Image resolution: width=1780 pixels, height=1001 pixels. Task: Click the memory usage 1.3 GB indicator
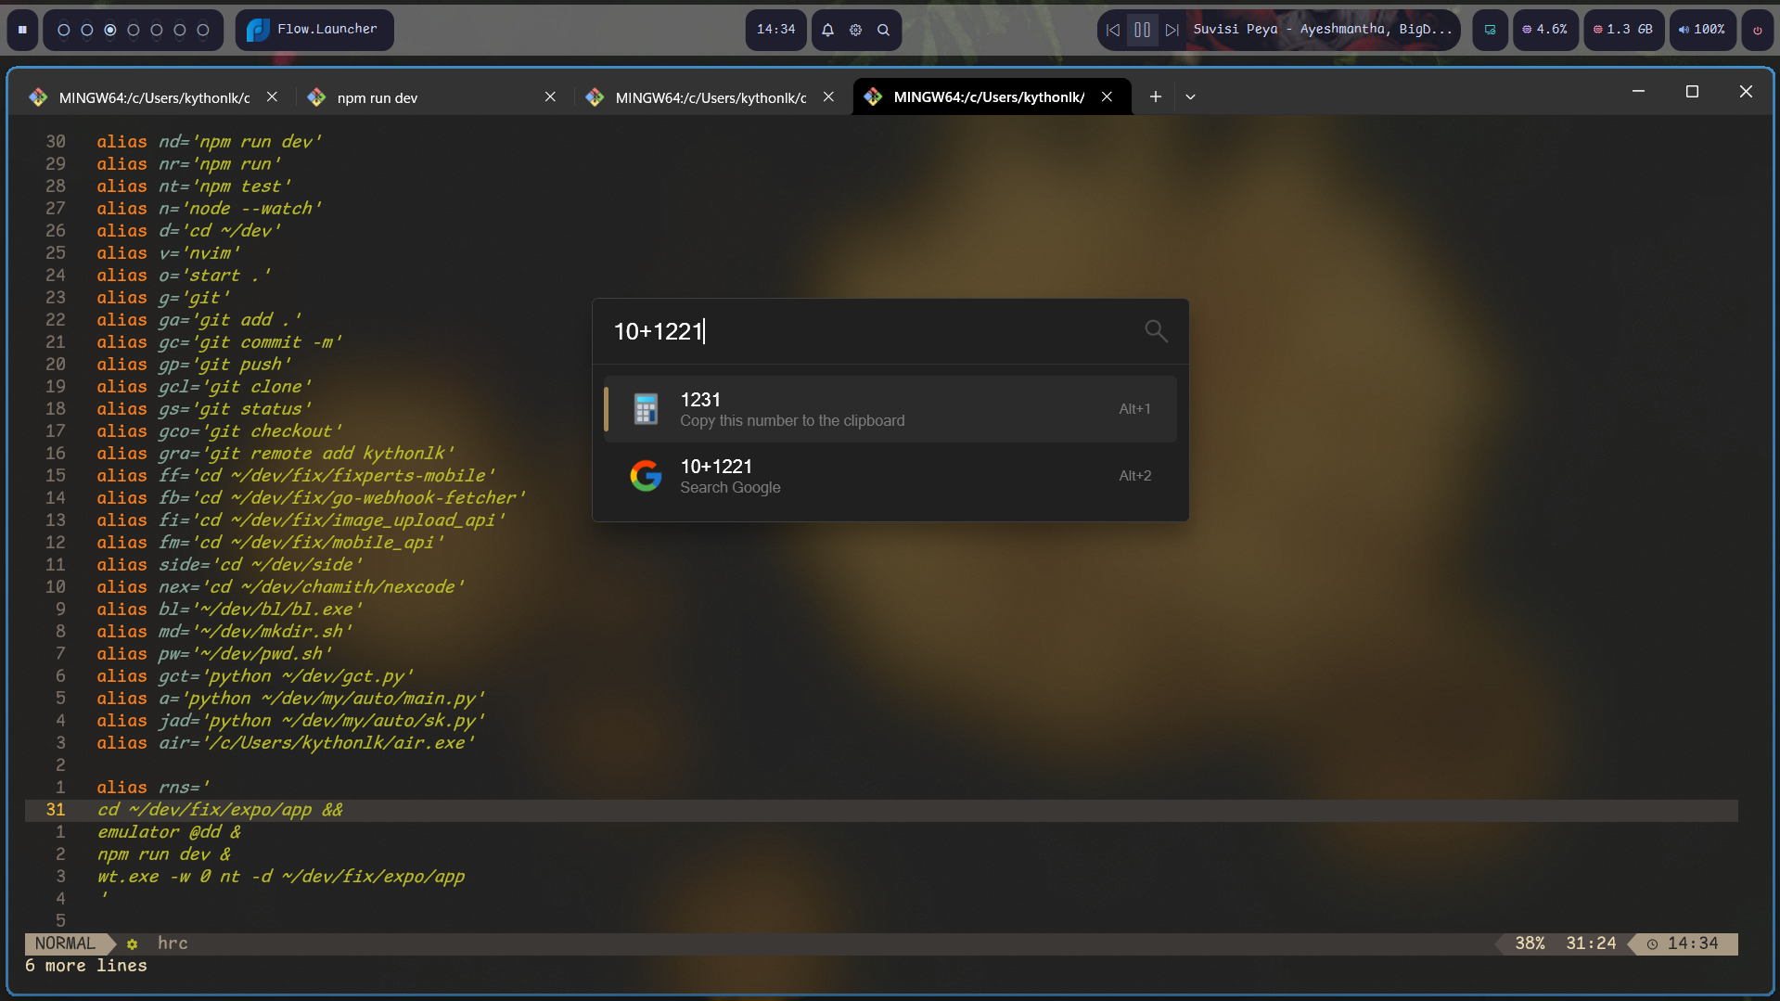click(x=1623, y=30)
